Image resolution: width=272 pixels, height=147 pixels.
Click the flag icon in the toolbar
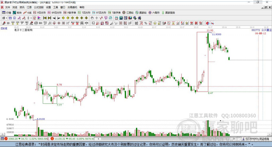[x=39, y=18]
